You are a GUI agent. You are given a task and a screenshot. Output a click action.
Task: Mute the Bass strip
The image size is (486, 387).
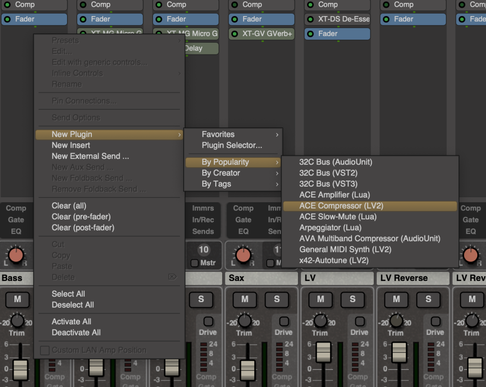(x=17, y=299)
